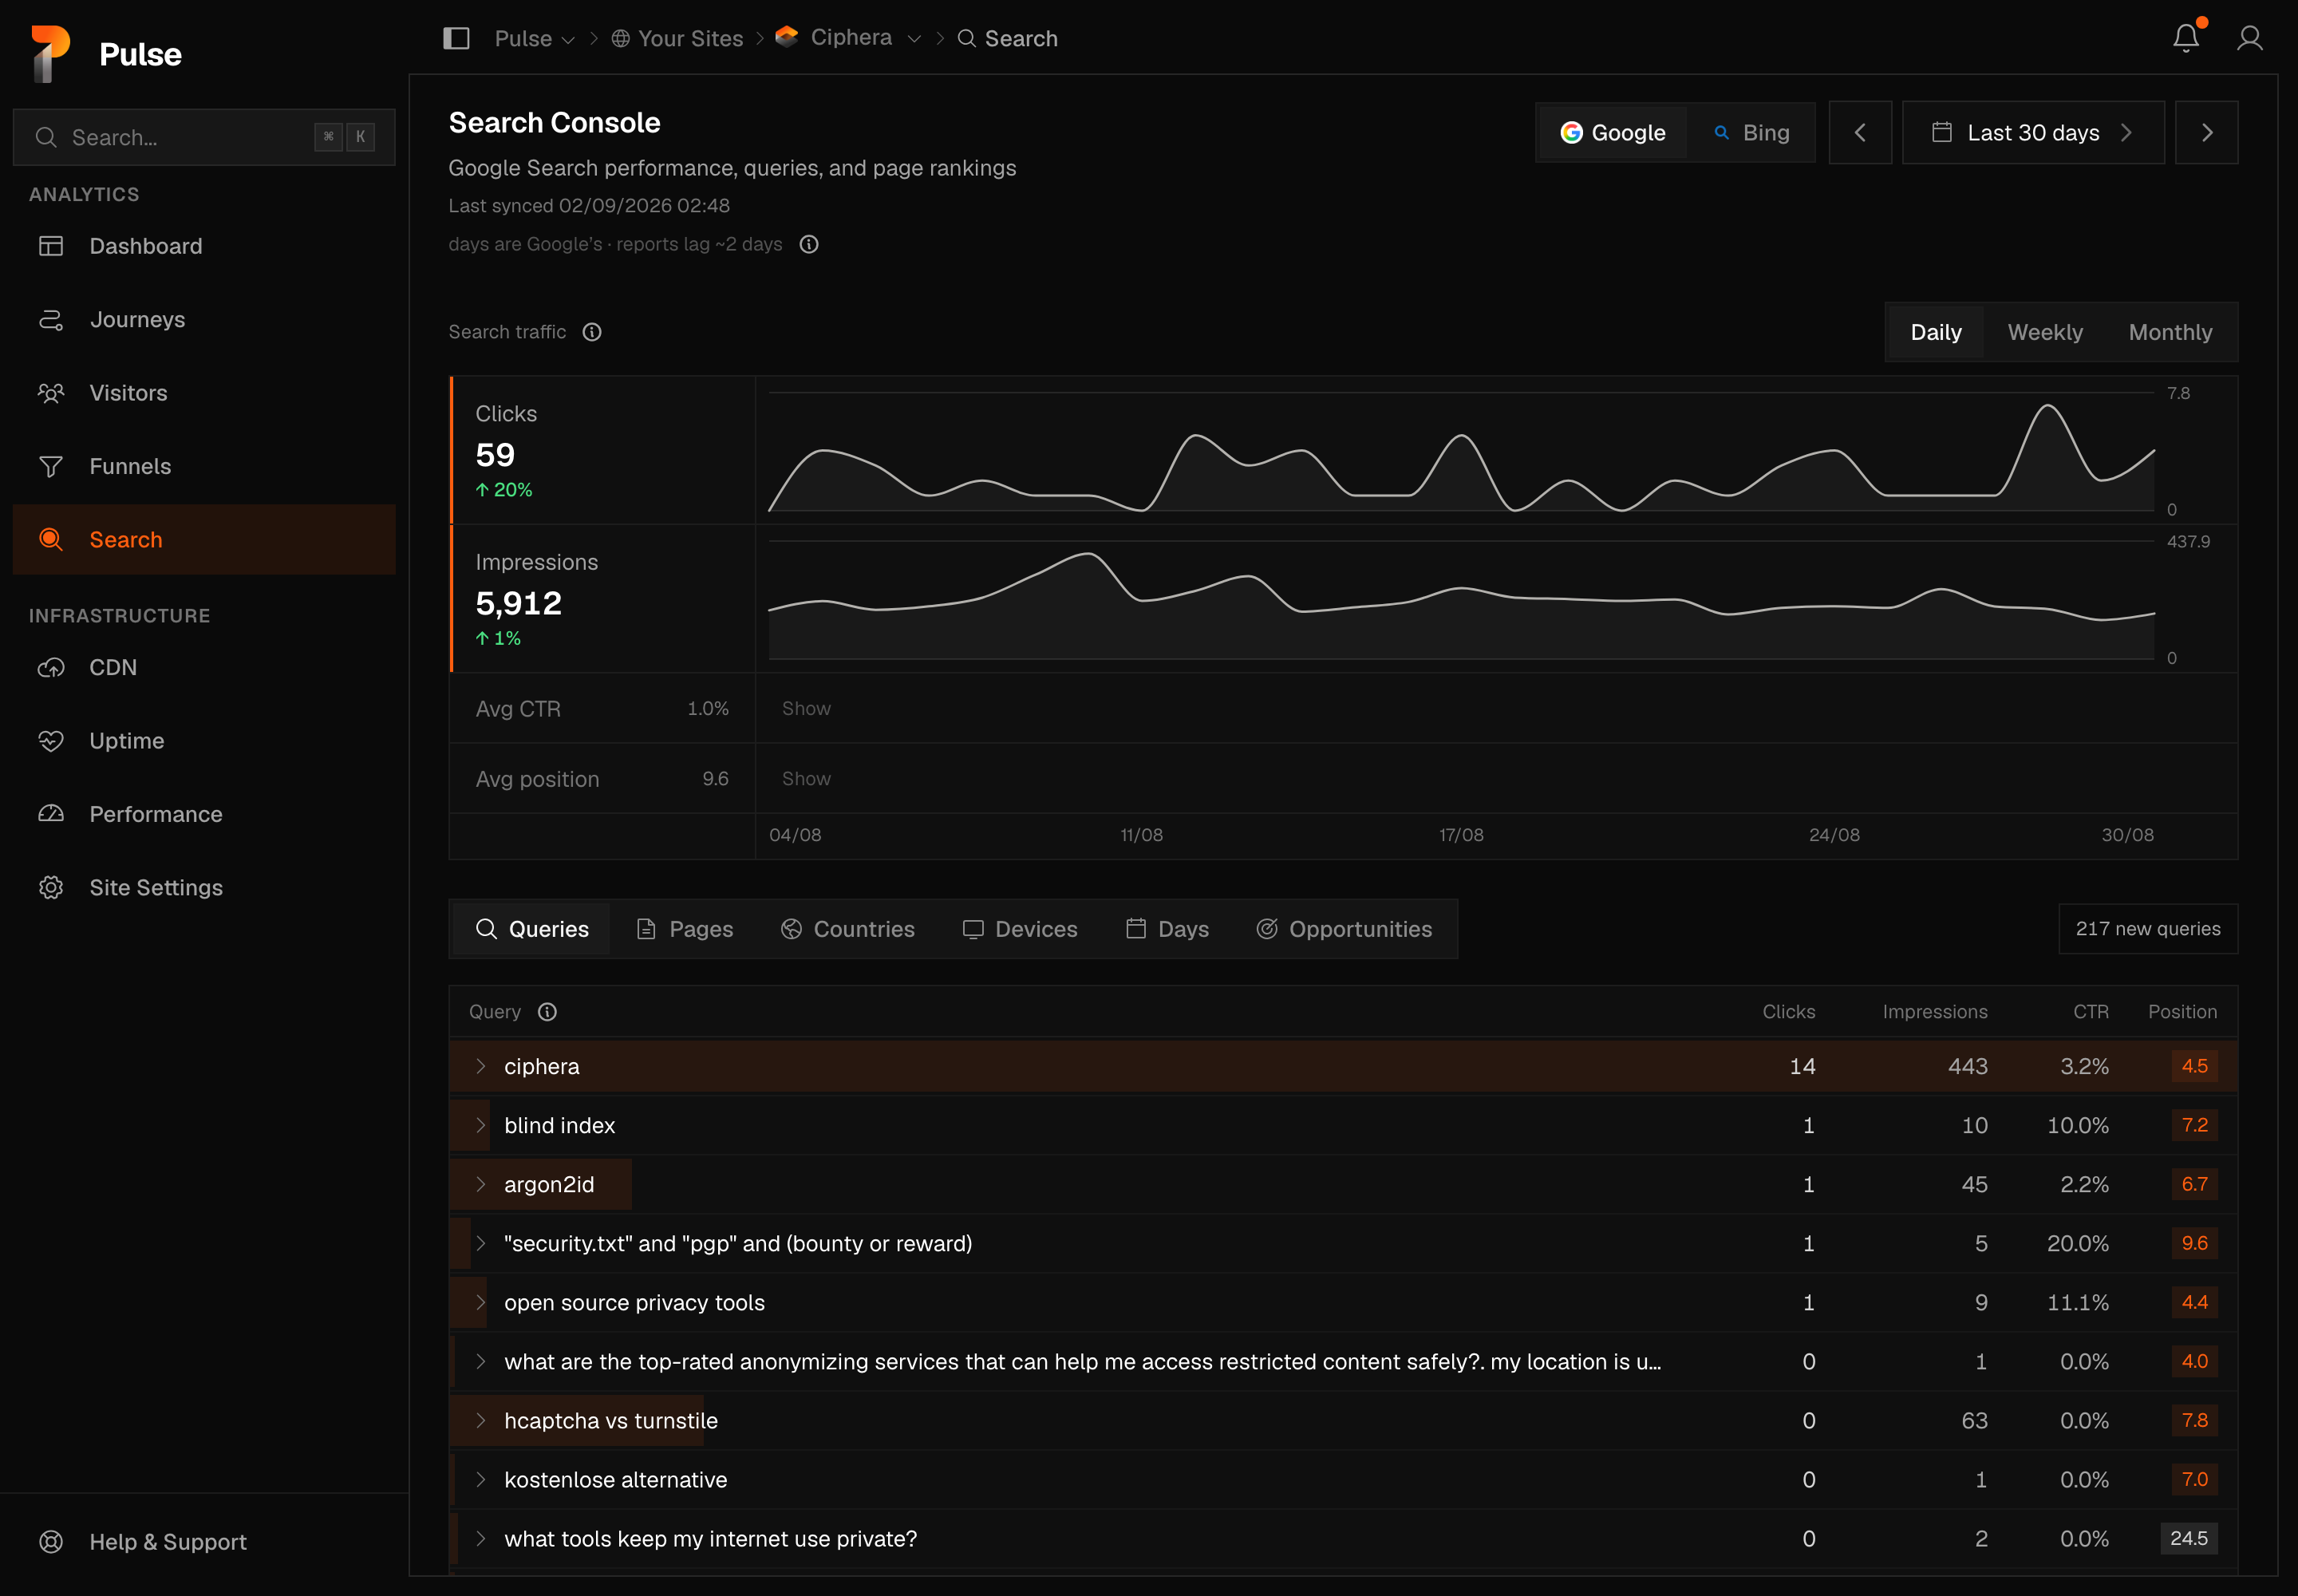Image resolution: width=2298 pixels, height=1596 pixels.
Task: Click the 9.6 position badge
Action: 2194,1243
